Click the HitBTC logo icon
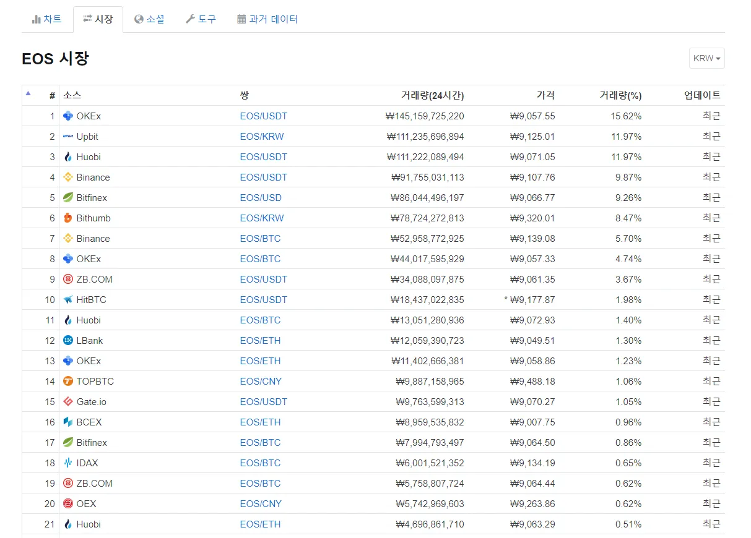The height and width of the screenshot is (538, 751). click(68, 299)
